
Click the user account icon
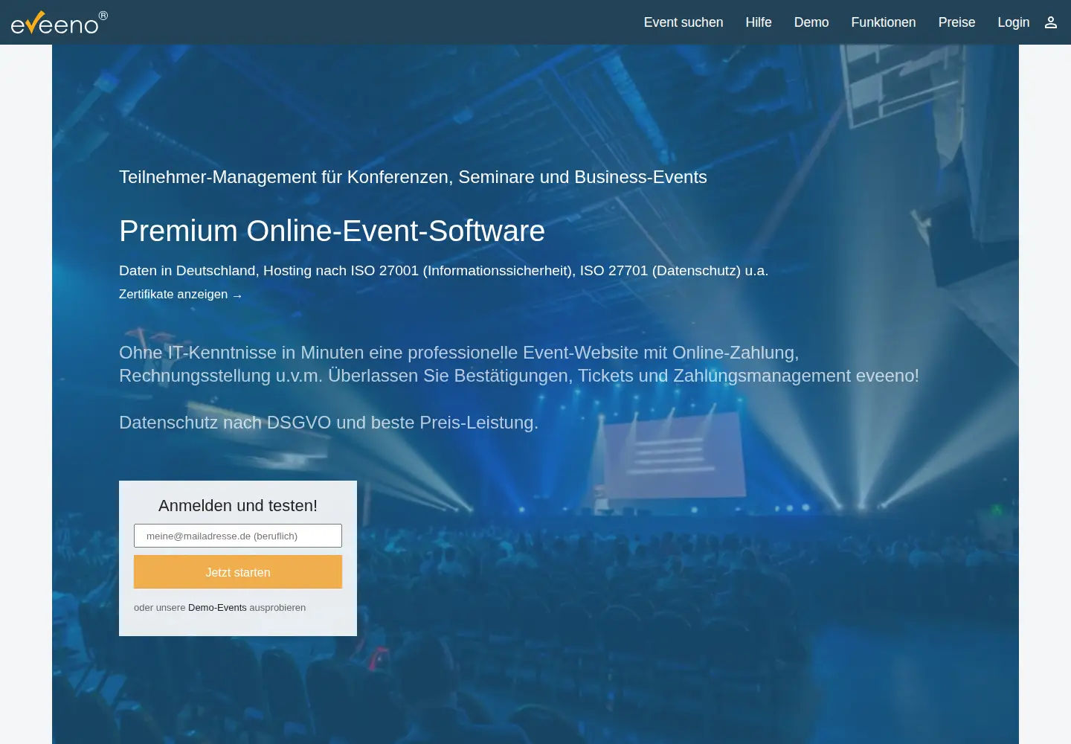click(1051, 22)
